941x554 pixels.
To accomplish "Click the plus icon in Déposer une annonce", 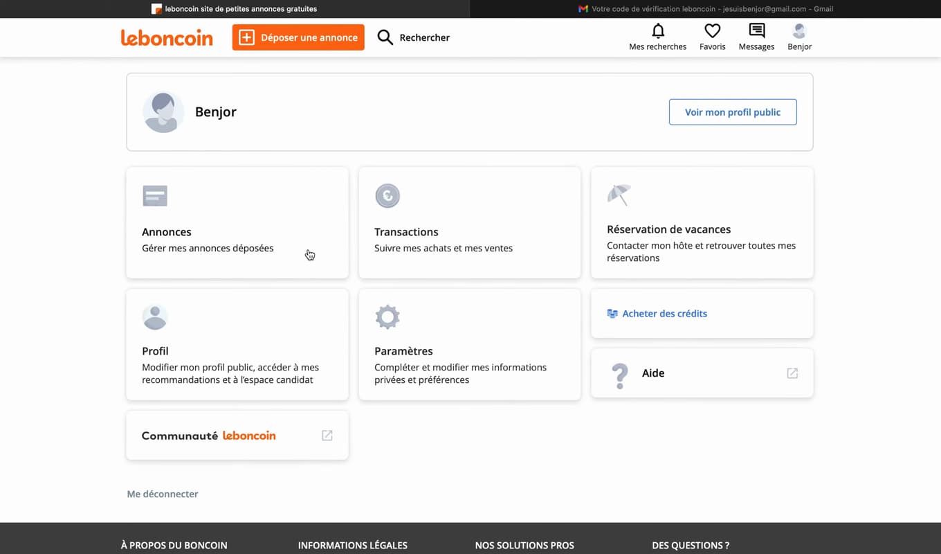I will pyautogui.click(x=246, y=37).
